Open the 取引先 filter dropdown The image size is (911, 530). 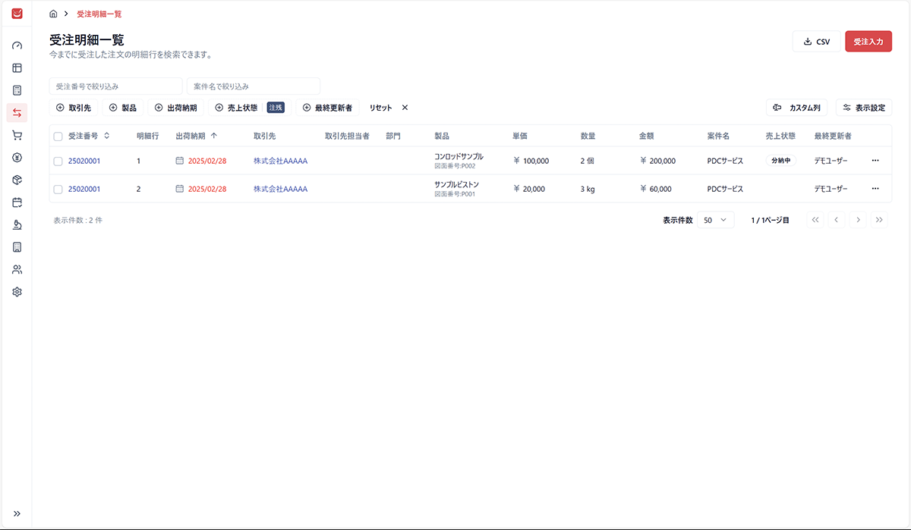click(74, 108)
